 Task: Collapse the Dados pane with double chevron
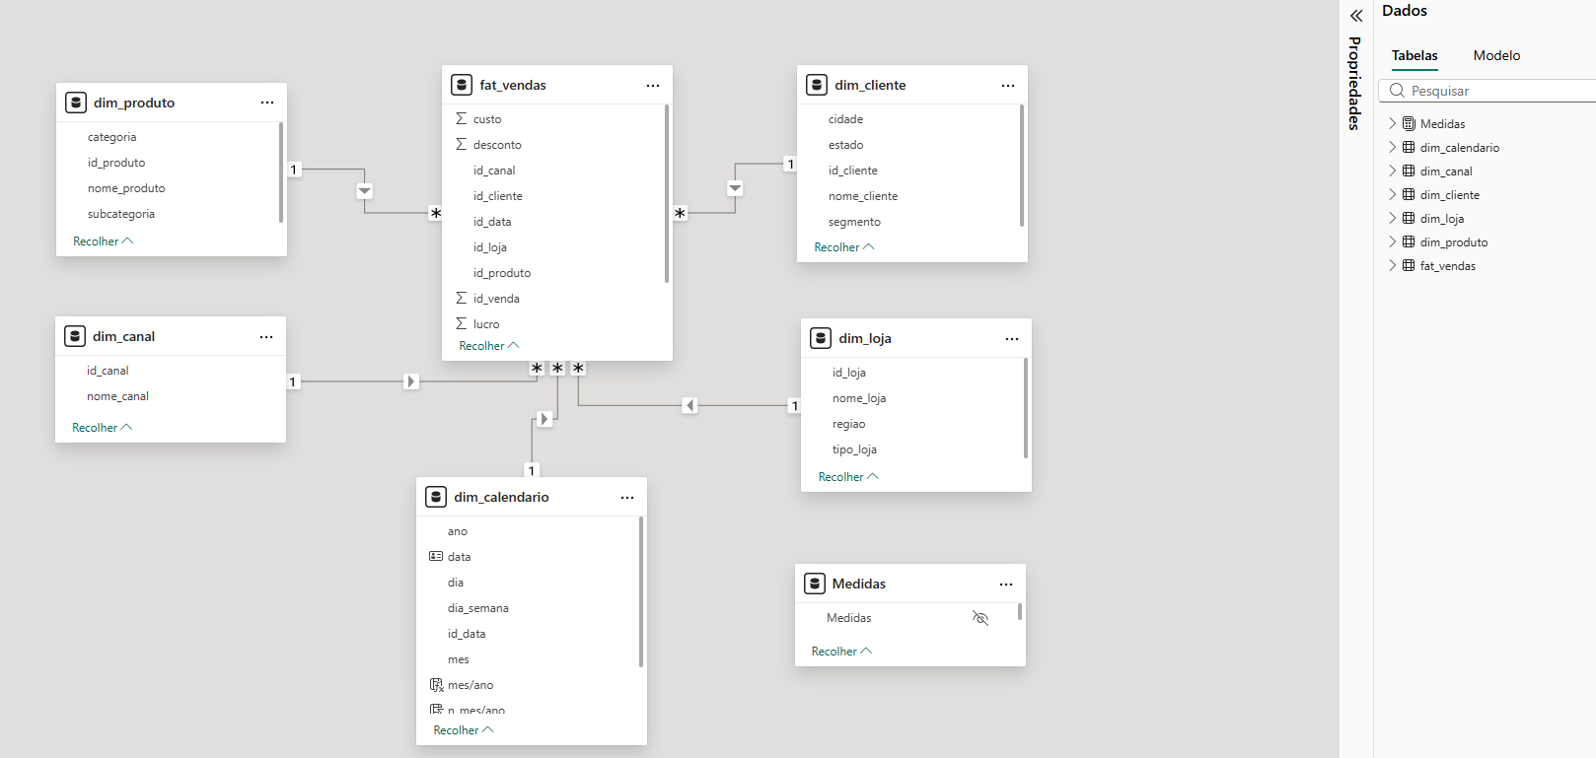point(1356,16)
